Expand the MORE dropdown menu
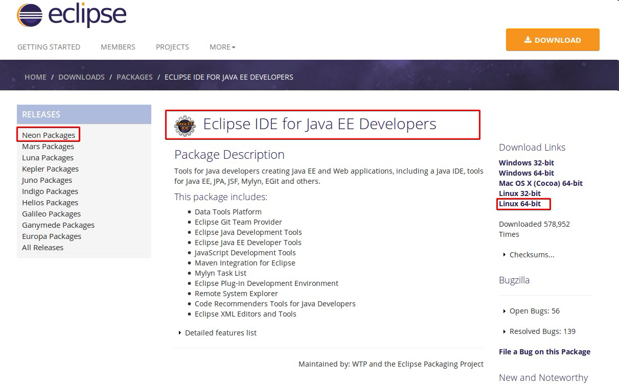619x386 pixels. pos(222,47)
